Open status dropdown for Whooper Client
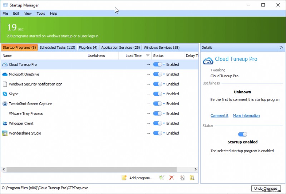This screenshot has height=194, width=286. coord(164,123)
